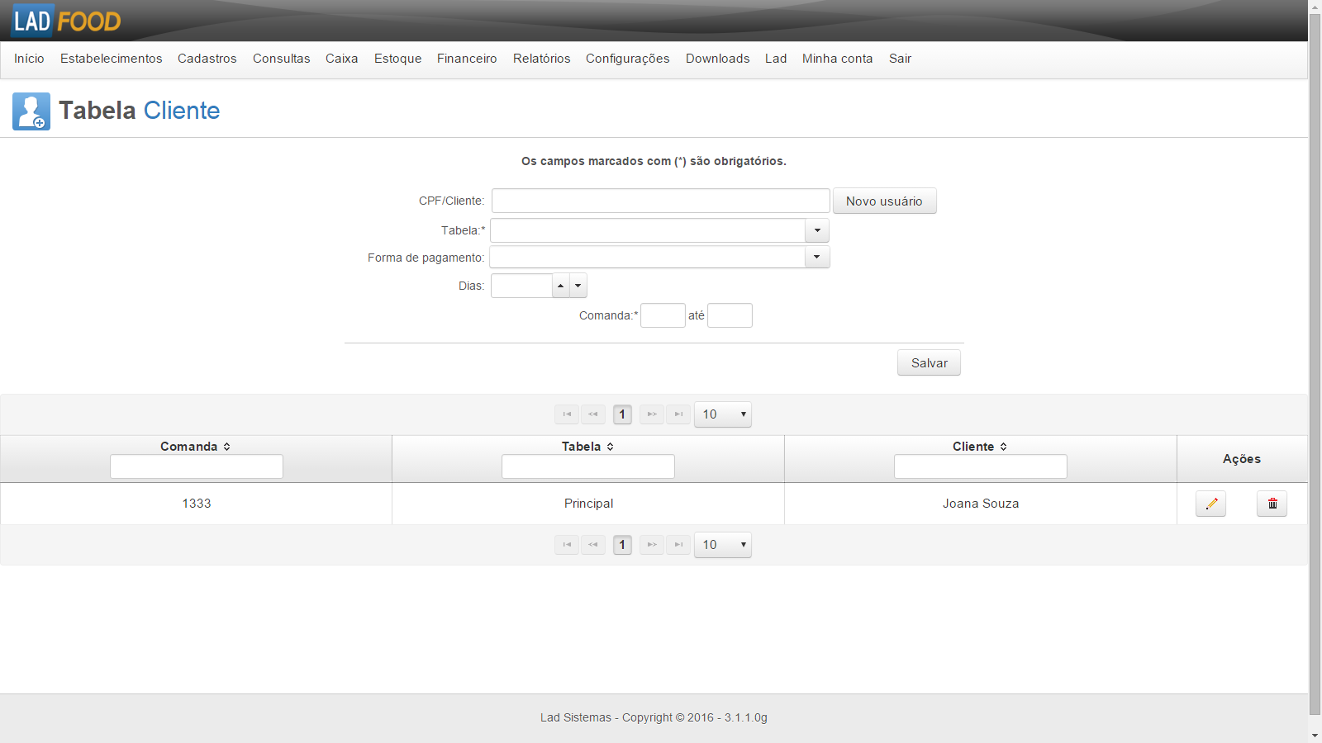
Task: Click the Ações column header
Action: tap(1242, 459)
